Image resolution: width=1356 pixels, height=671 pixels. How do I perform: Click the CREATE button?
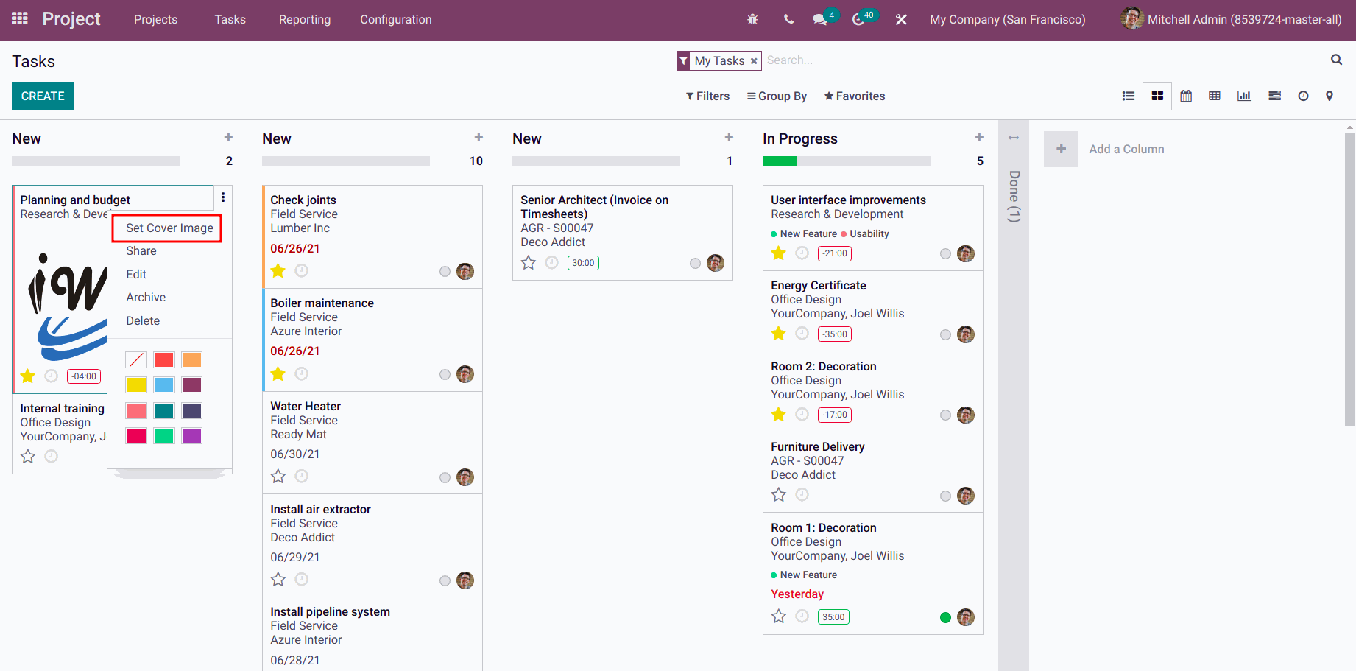pos(43,96)
